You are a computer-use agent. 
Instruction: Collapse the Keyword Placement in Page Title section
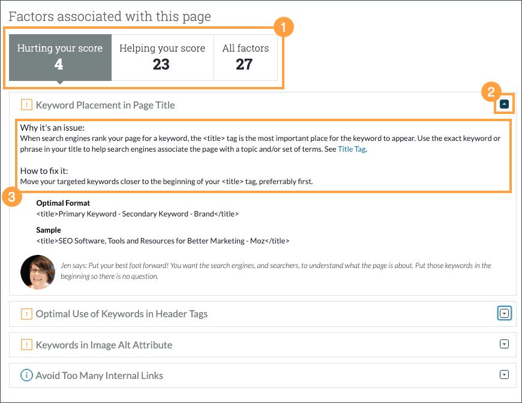pyautogui.click(x=505, y=103)
